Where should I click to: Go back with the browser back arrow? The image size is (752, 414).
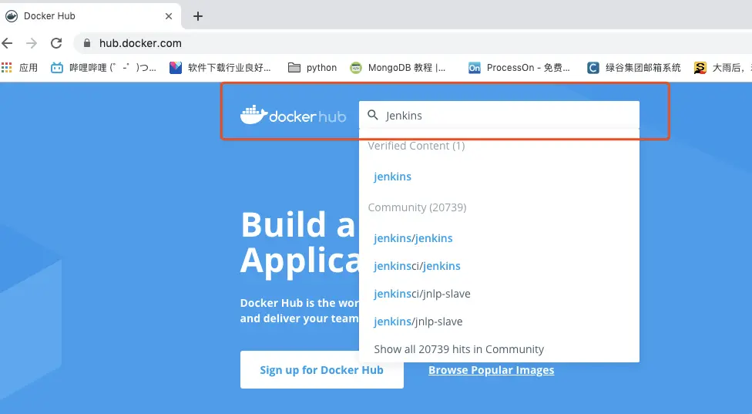click(x=7, y=43)
